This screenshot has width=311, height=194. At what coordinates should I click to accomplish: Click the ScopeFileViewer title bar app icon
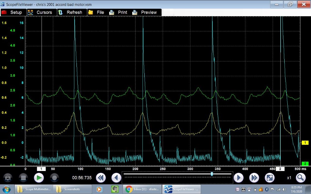coord(2,4)
